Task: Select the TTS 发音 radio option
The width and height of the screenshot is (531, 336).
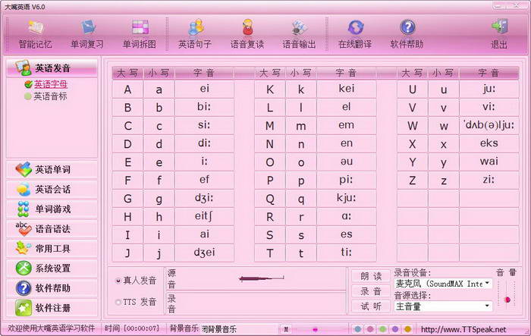Action: pyautogui.click(x=118, y=303)
